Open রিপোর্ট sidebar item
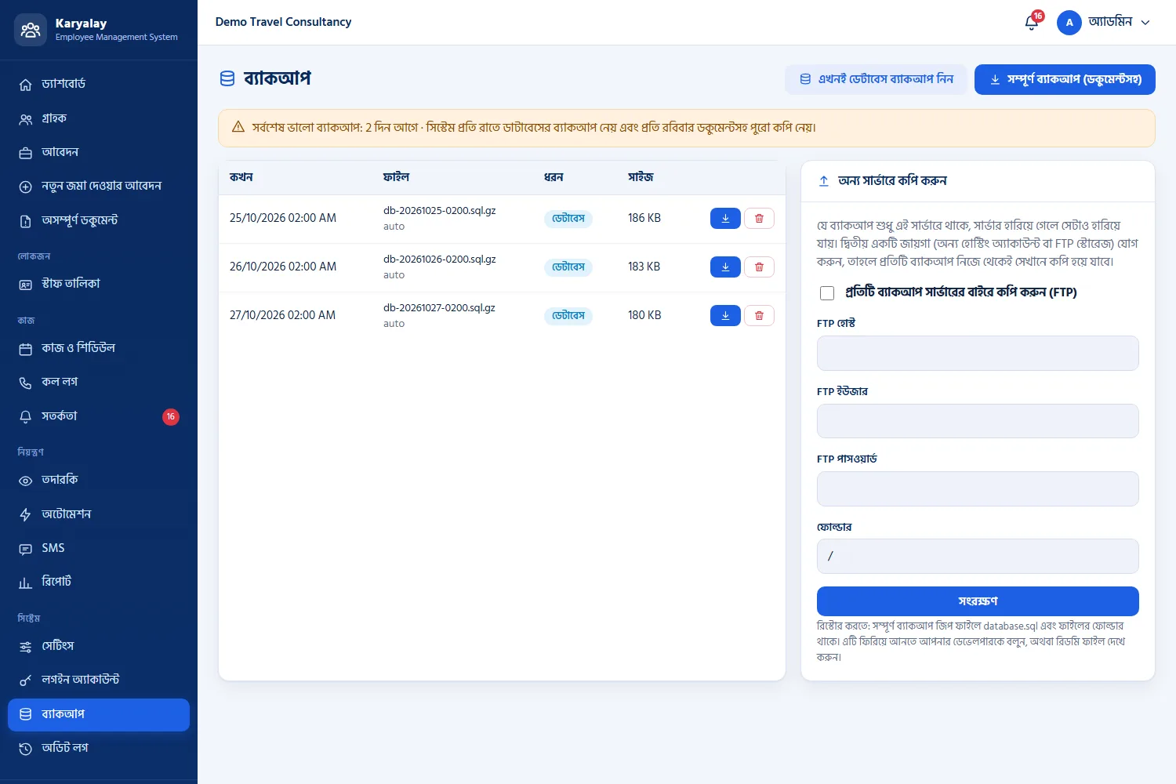This screenshot has height=784, width=1176. [x=99, y=582]
